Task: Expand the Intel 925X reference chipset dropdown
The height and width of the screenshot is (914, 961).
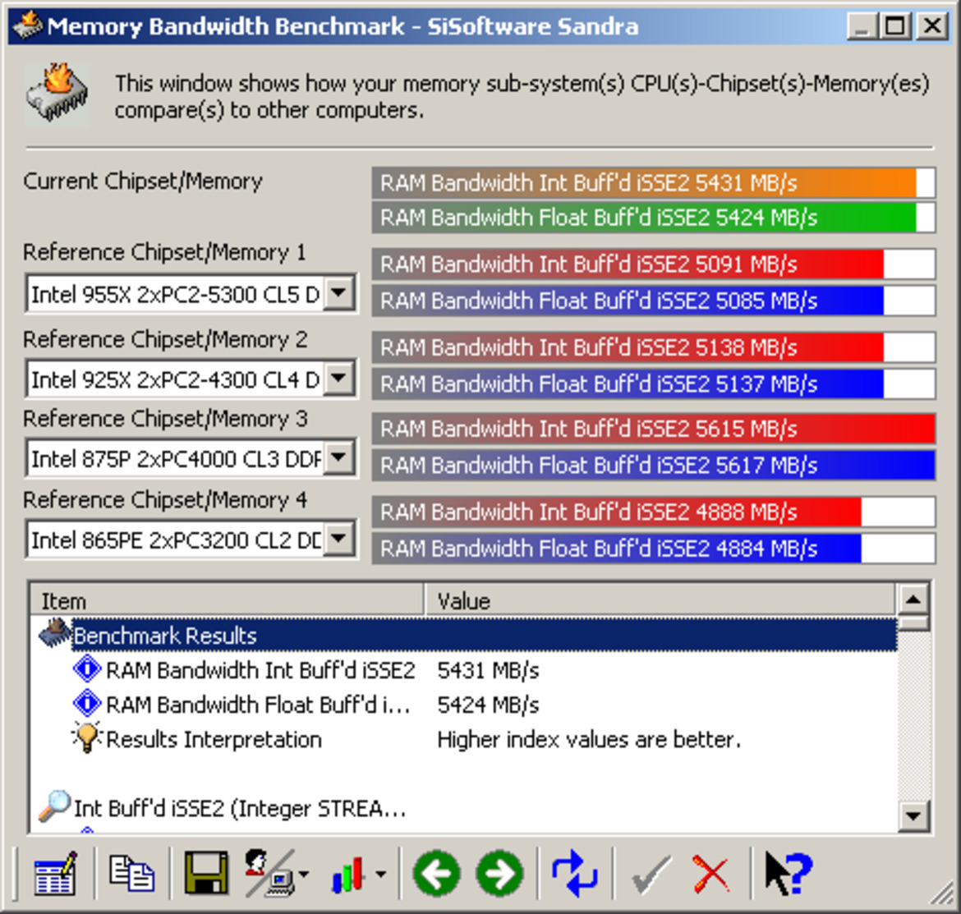Action: point(339,379)
